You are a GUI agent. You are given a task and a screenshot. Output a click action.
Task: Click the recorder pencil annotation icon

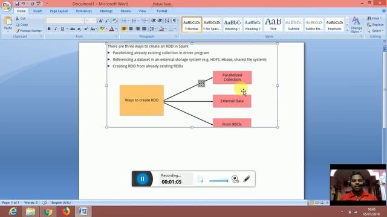pyautogui.click(x=247, y=179)
